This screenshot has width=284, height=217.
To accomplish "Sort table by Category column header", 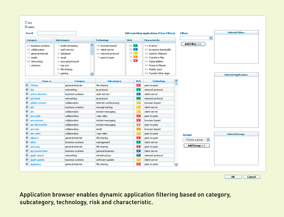I will [80, 81].
